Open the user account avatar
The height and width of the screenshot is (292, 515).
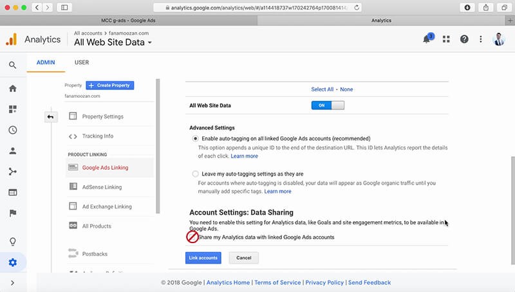pyautogui.click(x=498, y=39)
